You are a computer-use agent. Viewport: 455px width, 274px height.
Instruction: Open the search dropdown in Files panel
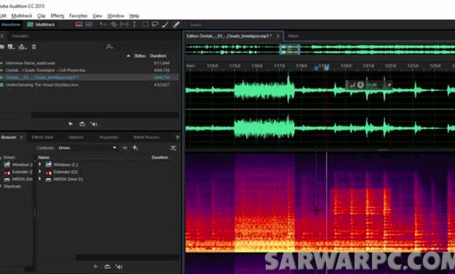109,47
